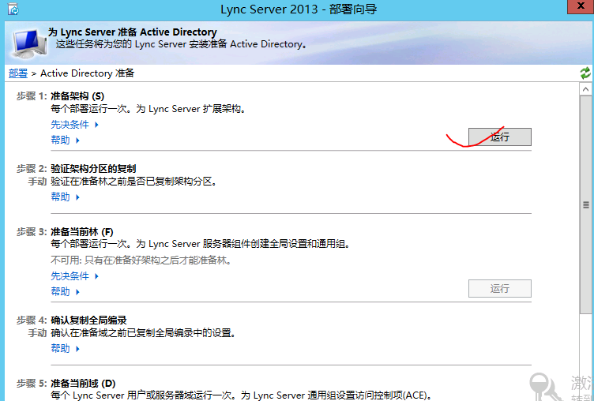Click the computer icon in header banner
This screenshot has height=401, width=594.
click(28, 43)
